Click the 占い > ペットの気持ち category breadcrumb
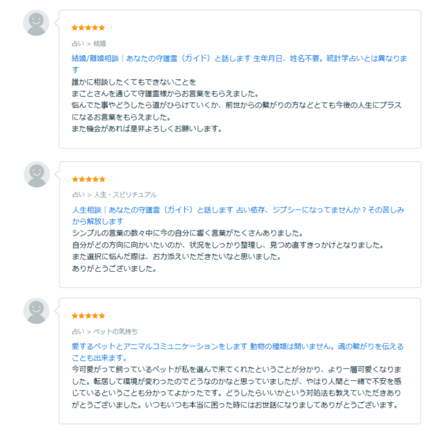This screenshot has width=433, height=433. (x=104, y=332)
